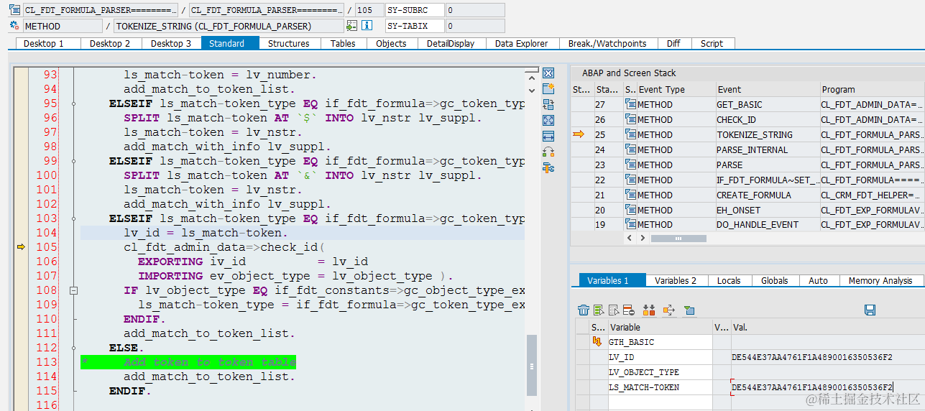Click the LV_OBJECT_TYPE variable name cell
The width and height of the screenshot is (925, 411).
coord(660,372)
